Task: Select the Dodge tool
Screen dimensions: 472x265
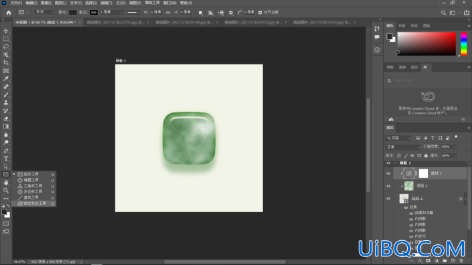Action: [6, 143]
